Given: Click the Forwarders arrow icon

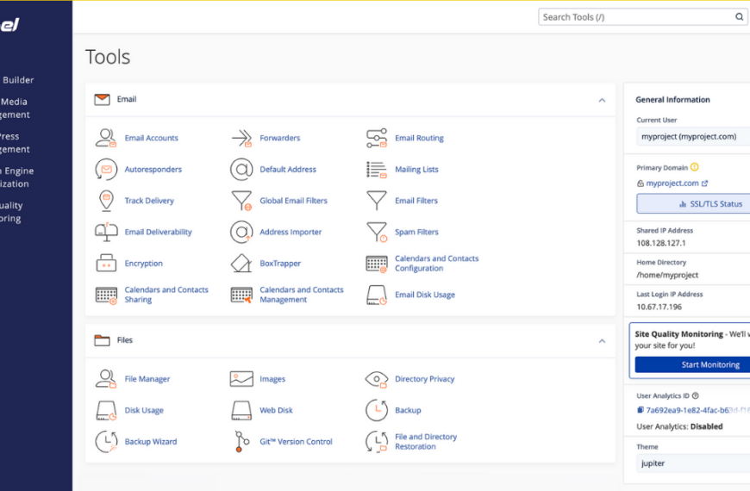Looking at the screenshot, I should click(241, 138).
